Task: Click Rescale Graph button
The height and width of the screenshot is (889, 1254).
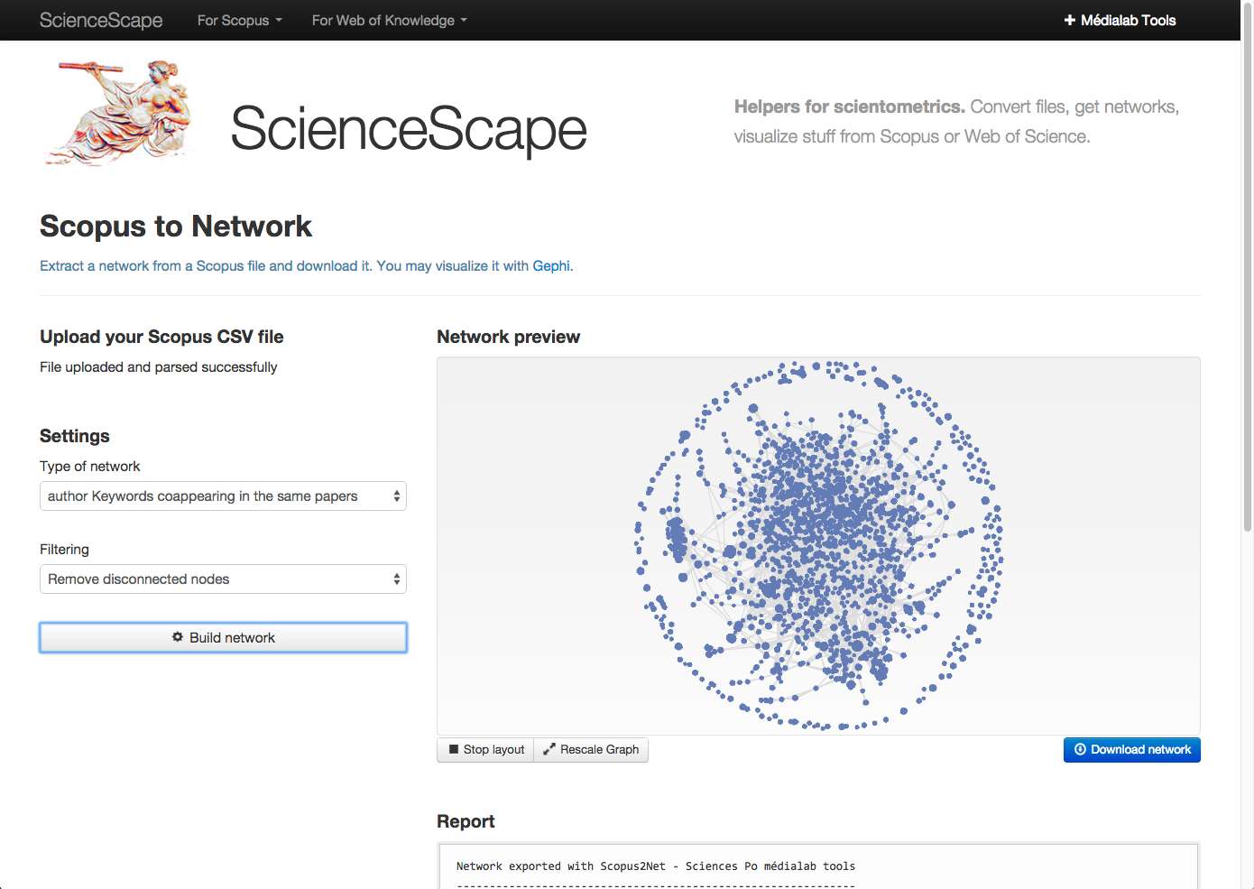Action: [x=591, y=750]
